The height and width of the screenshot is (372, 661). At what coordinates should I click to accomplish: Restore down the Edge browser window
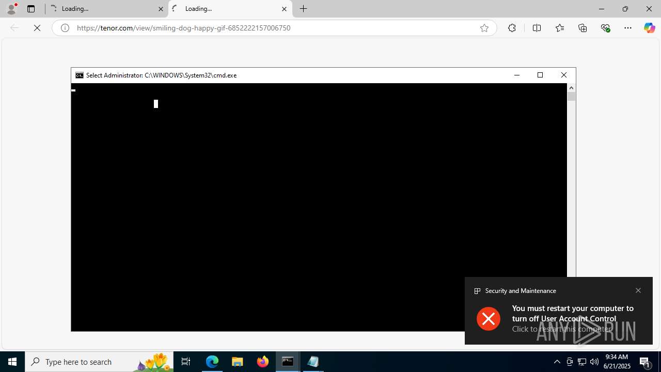coord(625,9)
